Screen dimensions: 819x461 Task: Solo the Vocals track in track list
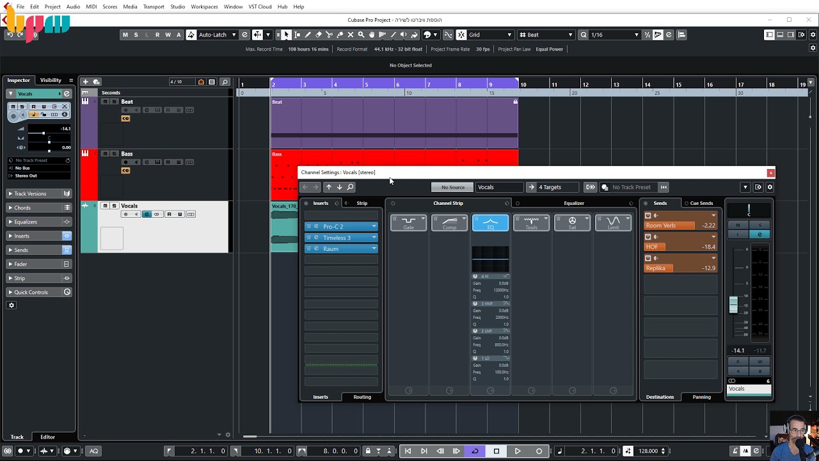click(x=114, y=206)
